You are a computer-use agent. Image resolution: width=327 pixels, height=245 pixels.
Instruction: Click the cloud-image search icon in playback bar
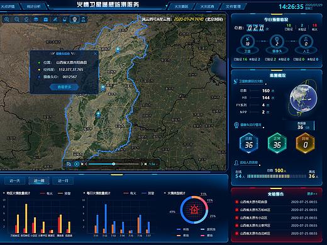[x=69, y=164]
